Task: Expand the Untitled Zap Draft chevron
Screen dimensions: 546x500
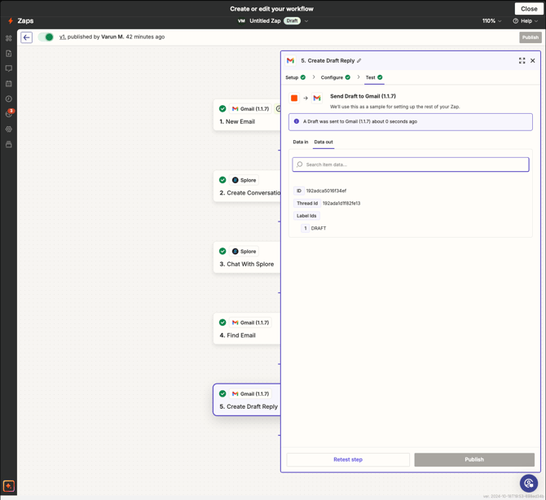Action: tap(306, 21)
